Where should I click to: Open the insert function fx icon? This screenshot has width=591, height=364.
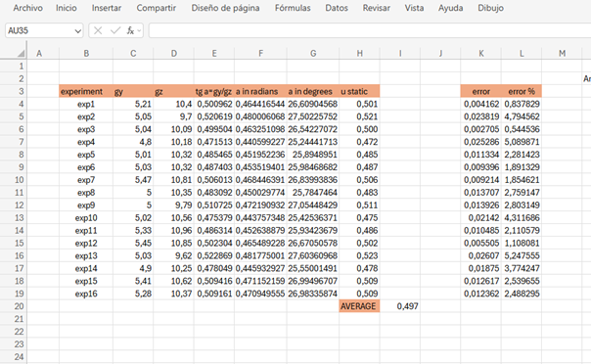130,31
